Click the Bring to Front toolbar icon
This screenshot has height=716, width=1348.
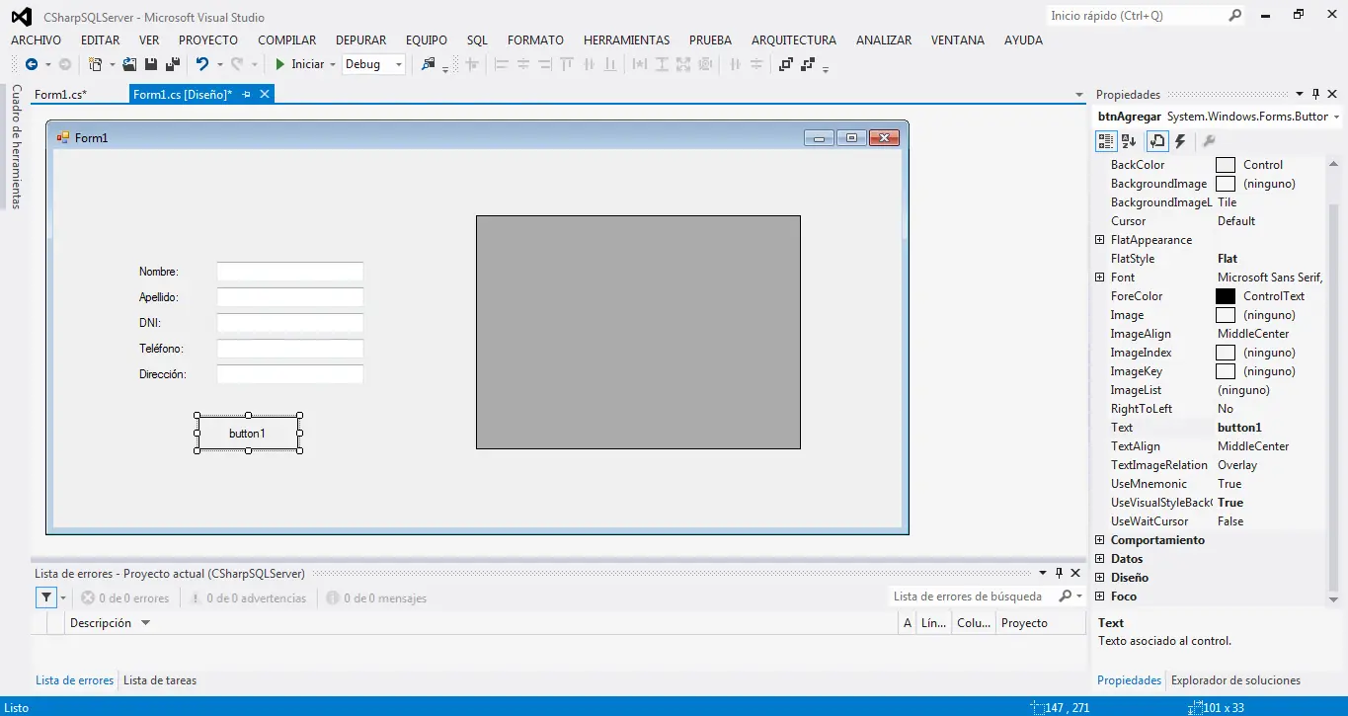[x=786, y=64]
